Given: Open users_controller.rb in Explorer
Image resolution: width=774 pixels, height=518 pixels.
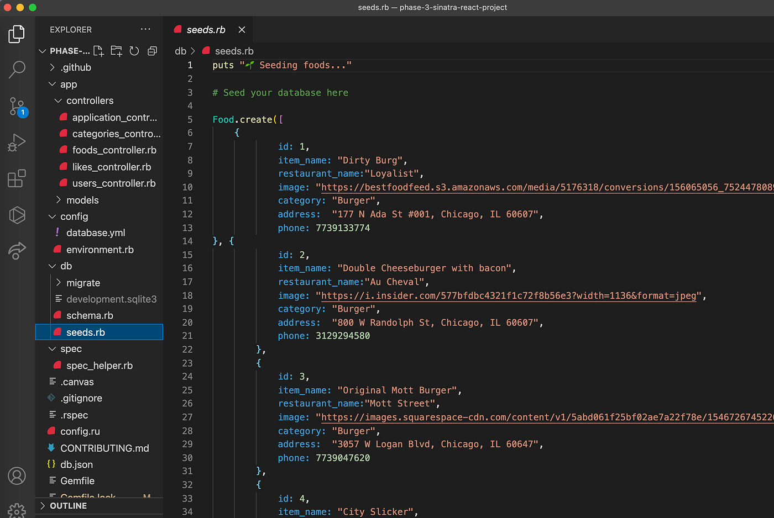Looking at the screenshot, I should 99,183.
